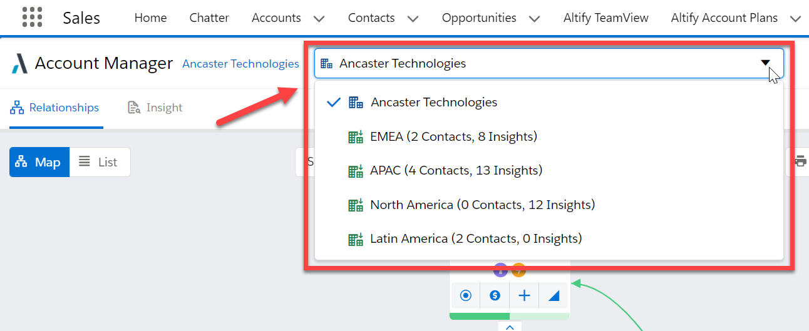
Task: Select North America (0 Contacts, 12 Insights)
Action: point(549,205)
